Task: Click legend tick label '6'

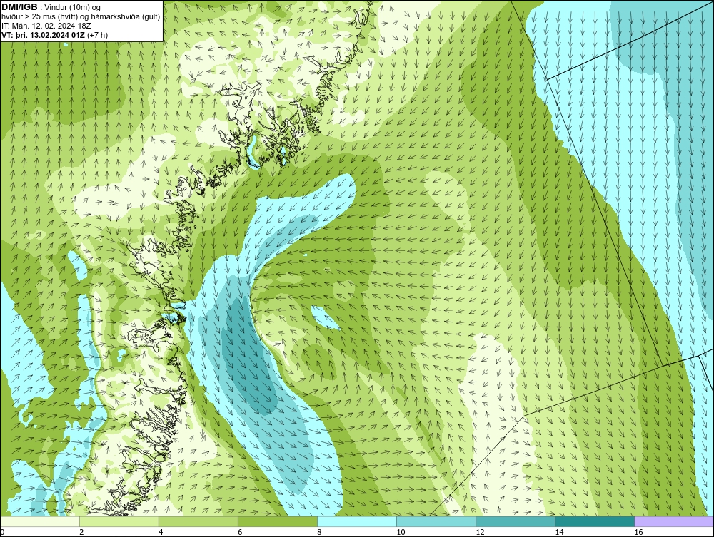Action: 240,532
